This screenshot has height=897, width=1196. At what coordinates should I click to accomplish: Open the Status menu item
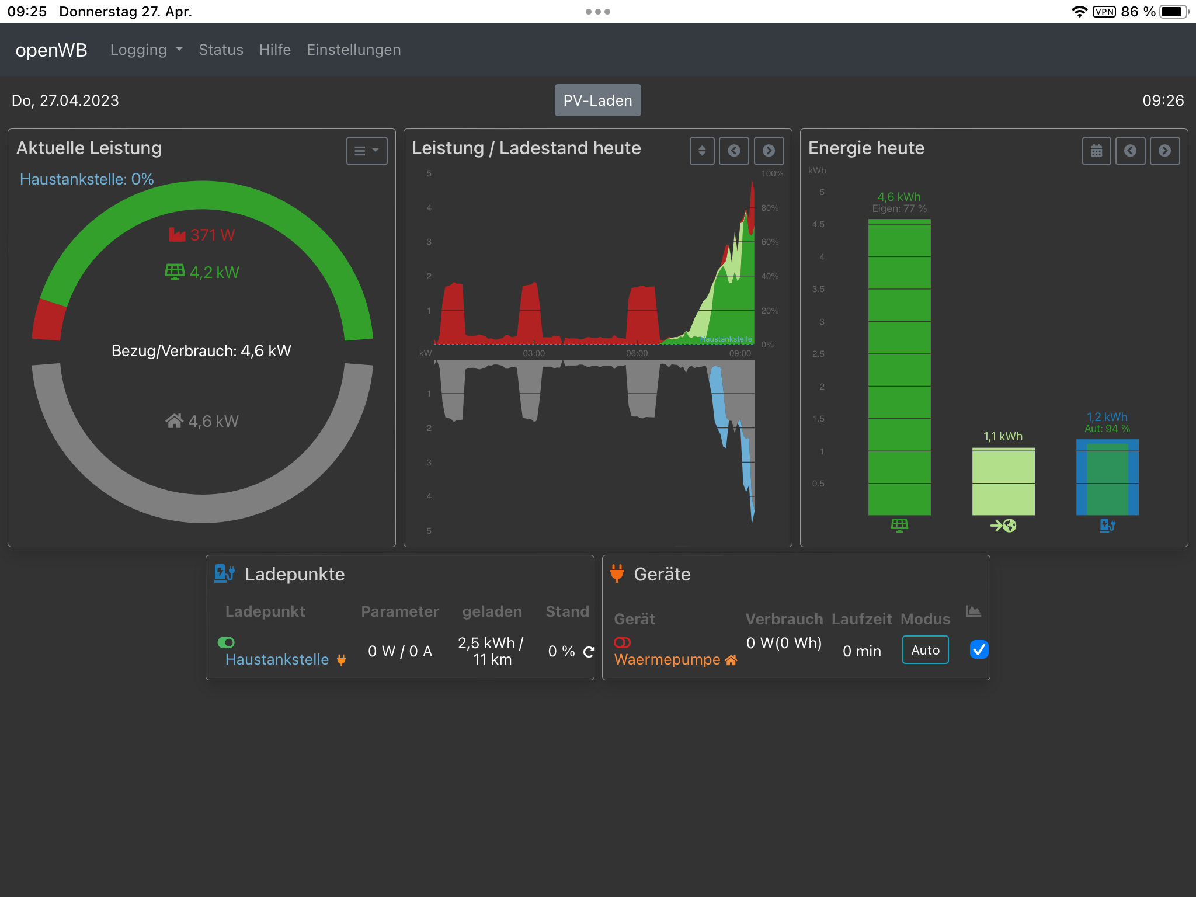[221, 50]
